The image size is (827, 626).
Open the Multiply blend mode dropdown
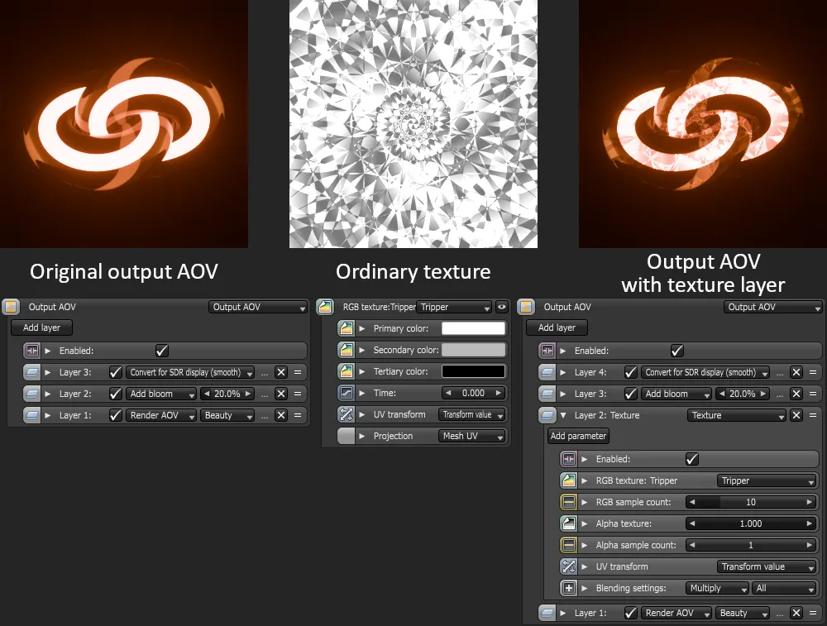point(717,588)
